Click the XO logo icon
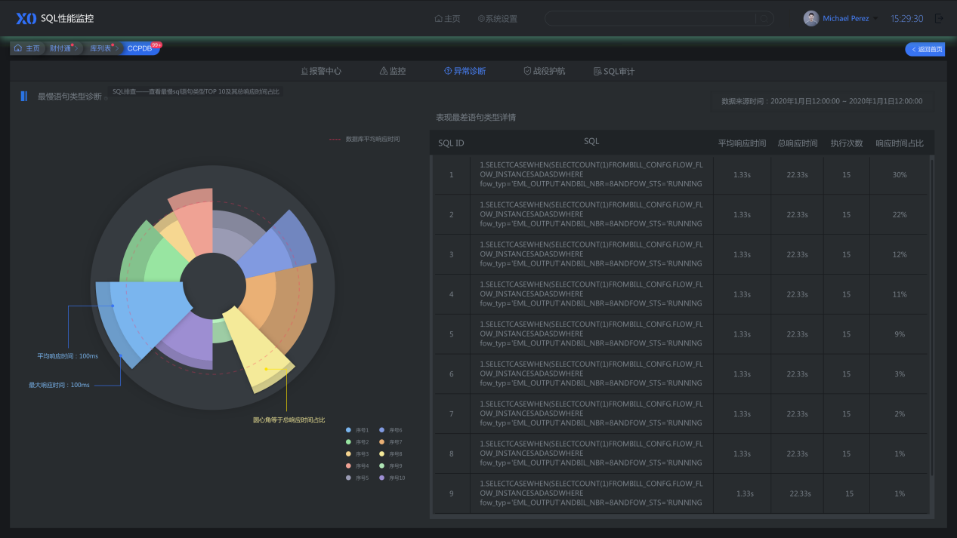This screenshot has width=957, height=538. click(x=26, y=18)
